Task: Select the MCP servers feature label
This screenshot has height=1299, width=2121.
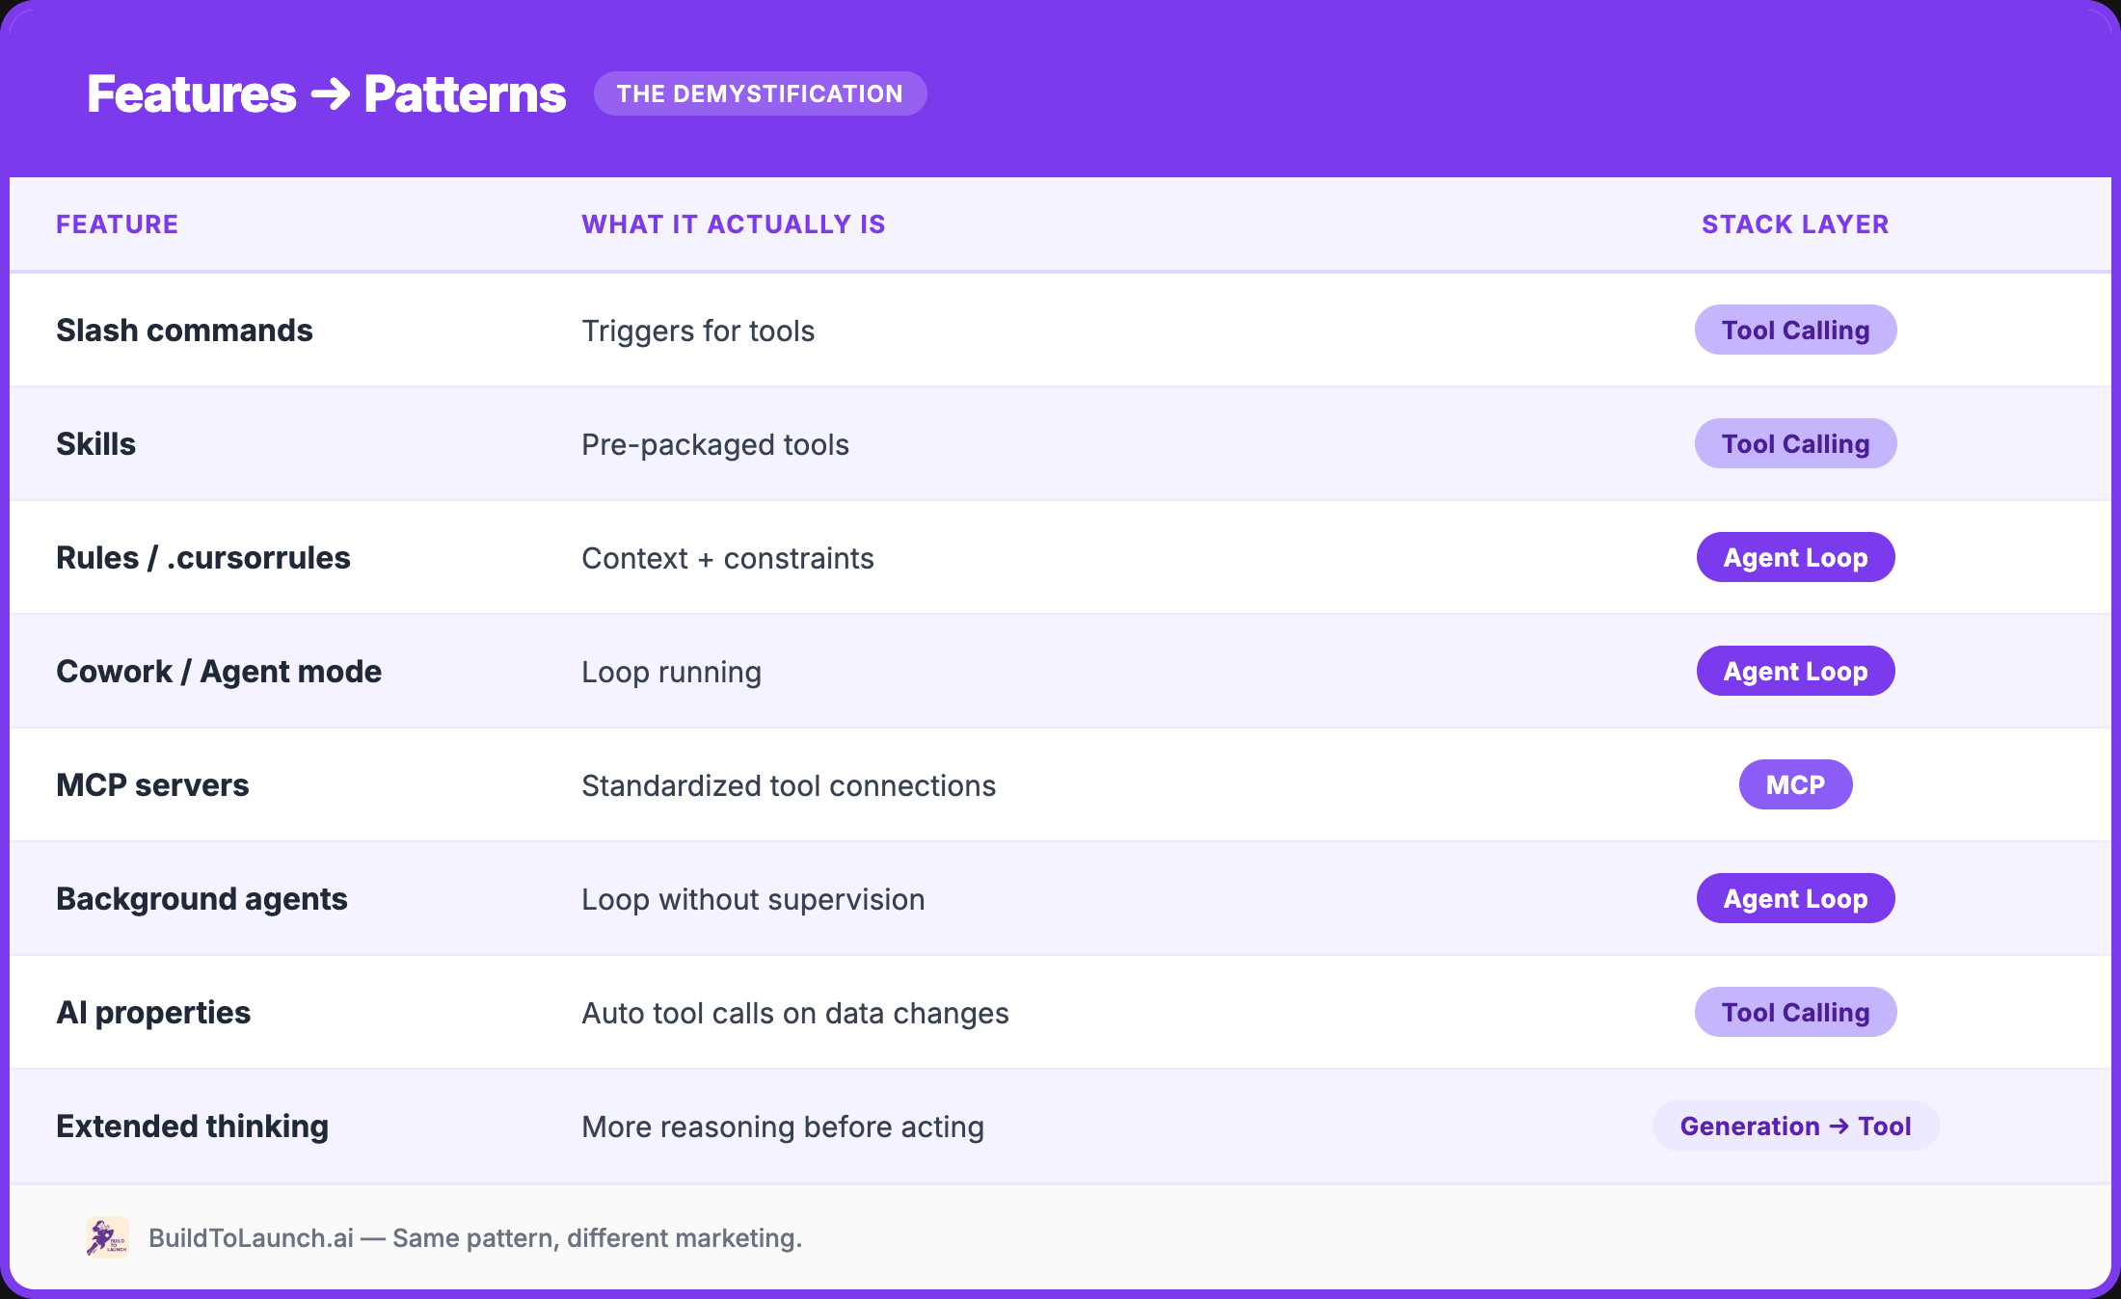Action: pyautogui.click(x=152, y=785)
